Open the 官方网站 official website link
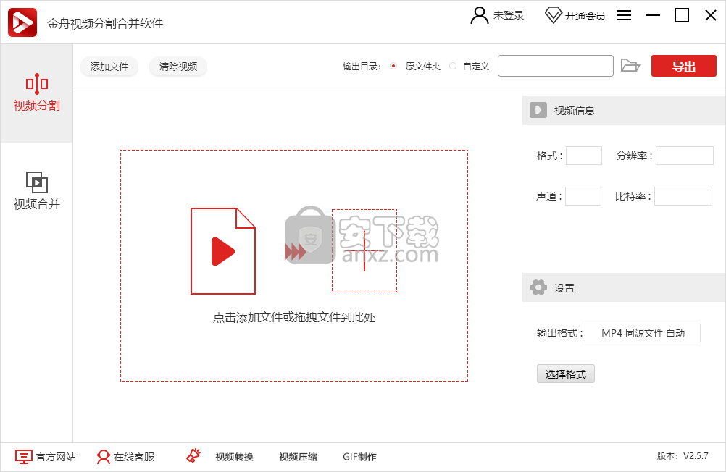This screenshot has height=472, width=726. (x=56, y=457)
